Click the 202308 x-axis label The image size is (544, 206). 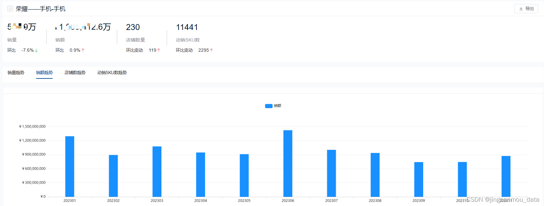375,201
